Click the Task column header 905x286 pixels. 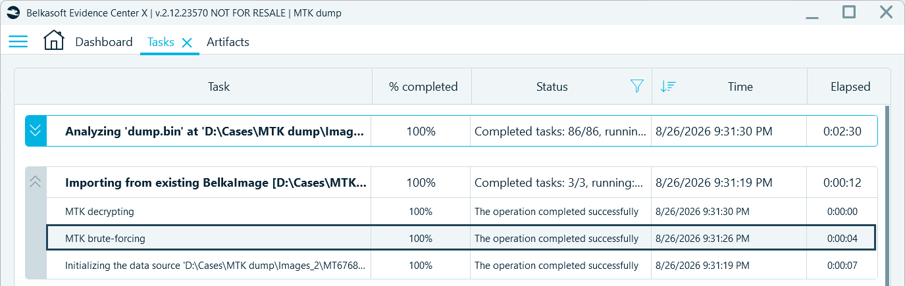(x=219, y=86)
